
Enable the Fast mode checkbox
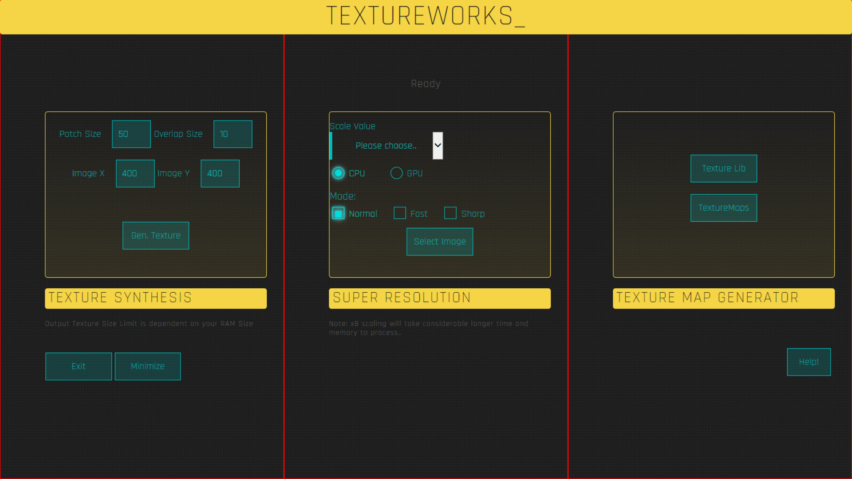pos(399,213)
